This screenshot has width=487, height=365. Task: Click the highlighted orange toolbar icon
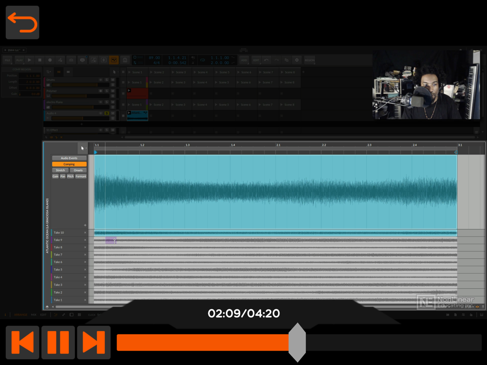pos(113,60)
